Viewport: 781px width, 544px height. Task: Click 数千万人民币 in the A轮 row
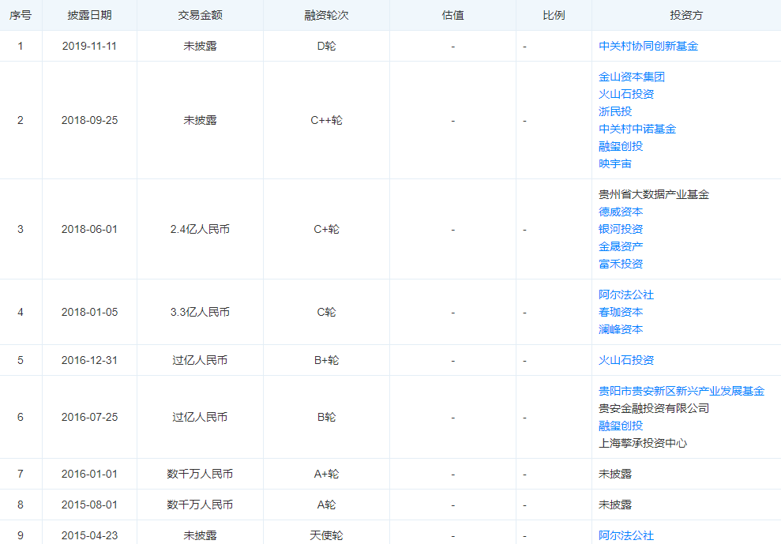click(x=201, y=505)
